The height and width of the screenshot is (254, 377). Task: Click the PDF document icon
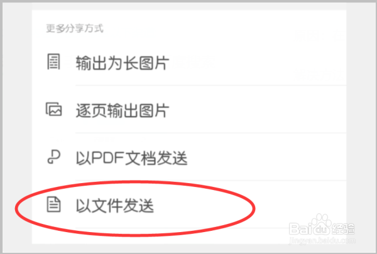coord(53,157)
